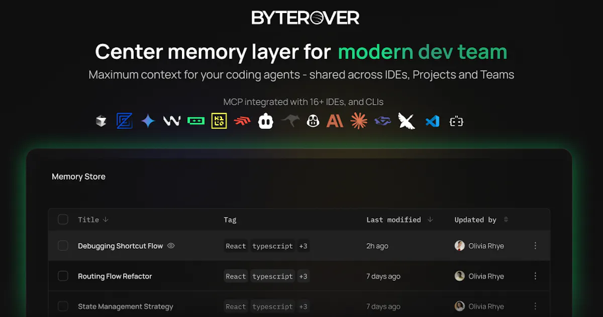Click the blue Zed editor icon
This screenshot has height=317, width=603.
pos(124,121)
